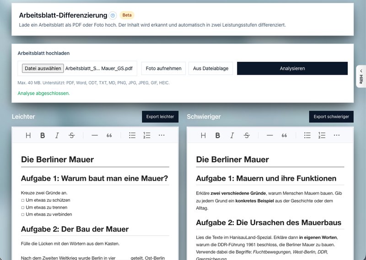The height and width of the screenshot is (260, 366).
Task: Click the 'Leichter' section title
Action: (x=23, y=116)
